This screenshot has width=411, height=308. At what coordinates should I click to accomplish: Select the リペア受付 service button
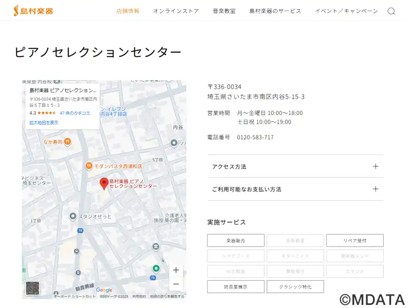click(354, 240)
